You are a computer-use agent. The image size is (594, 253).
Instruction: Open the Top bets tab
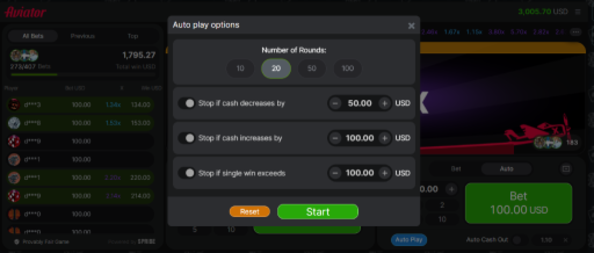132,36
